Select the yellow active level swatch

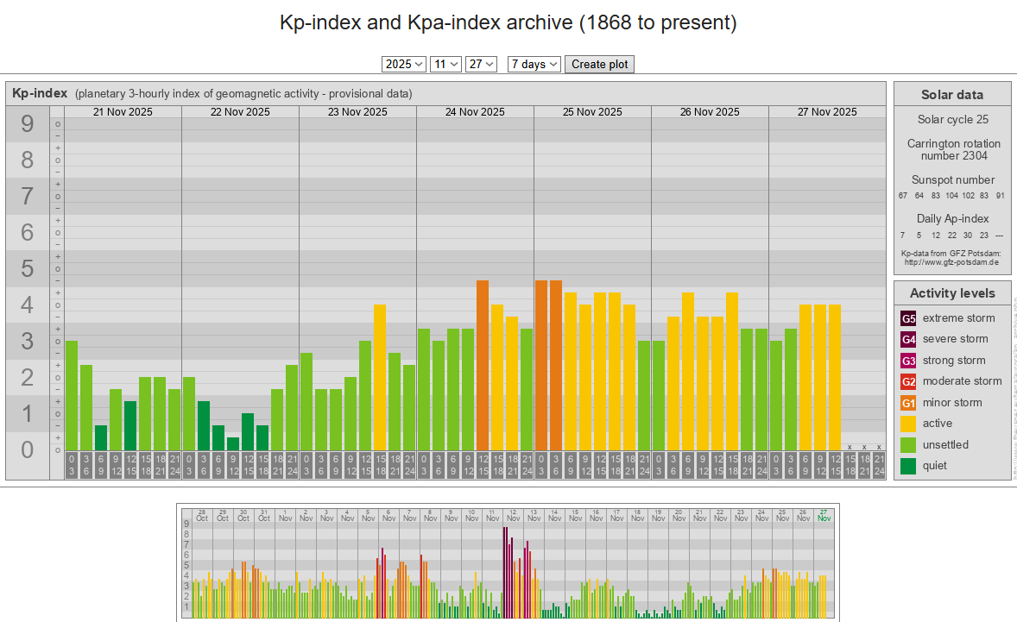[x=908, y=424]
